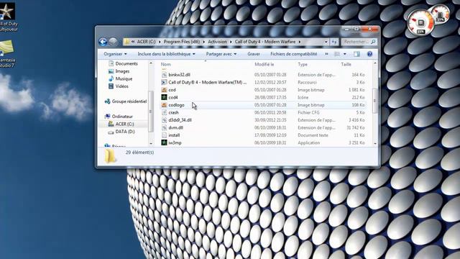Click the Document texte type cell
Image resolution: width=460 pixels, height=259 pixels.
pos(313,135)
